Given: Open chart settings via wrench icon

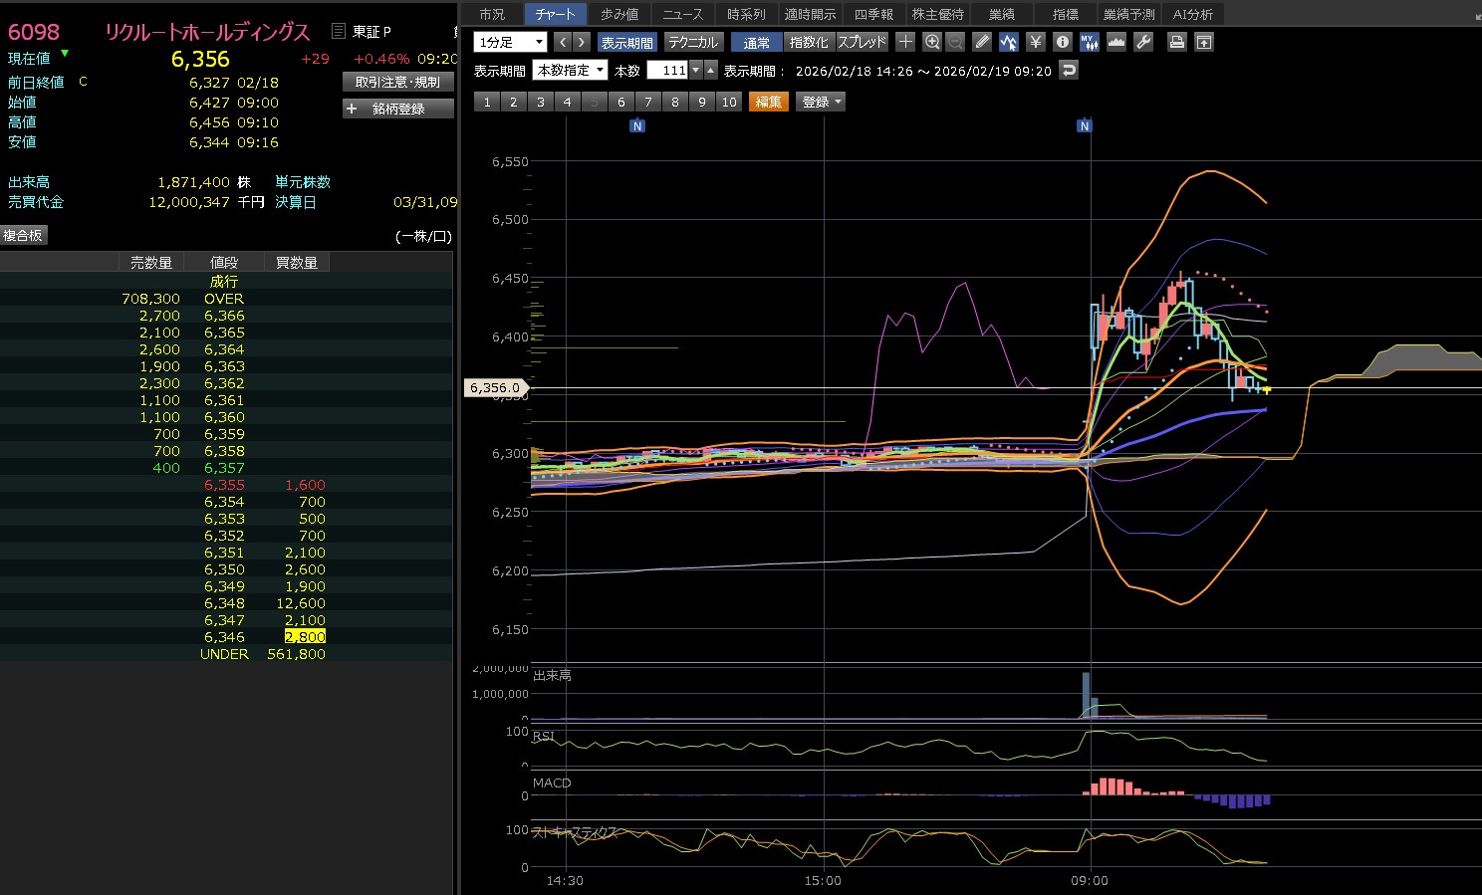Looking at the screenshot, I should coord(1143,42).
